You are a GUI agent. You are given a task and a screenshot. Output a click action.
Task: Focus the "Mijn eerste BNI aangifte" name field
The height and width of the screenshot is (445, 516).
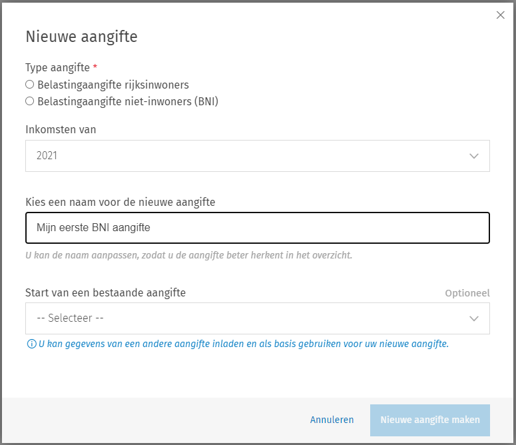coord(257,228)
